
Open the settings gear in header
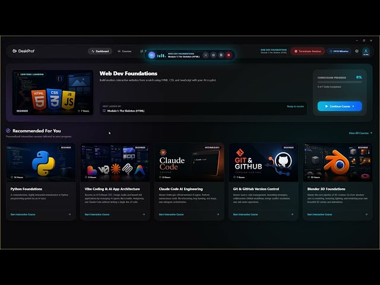click(x=357, y=51)
